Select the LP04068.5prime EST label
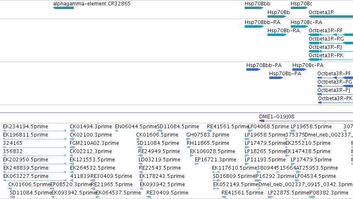353x199 pixels. [268, 127]
